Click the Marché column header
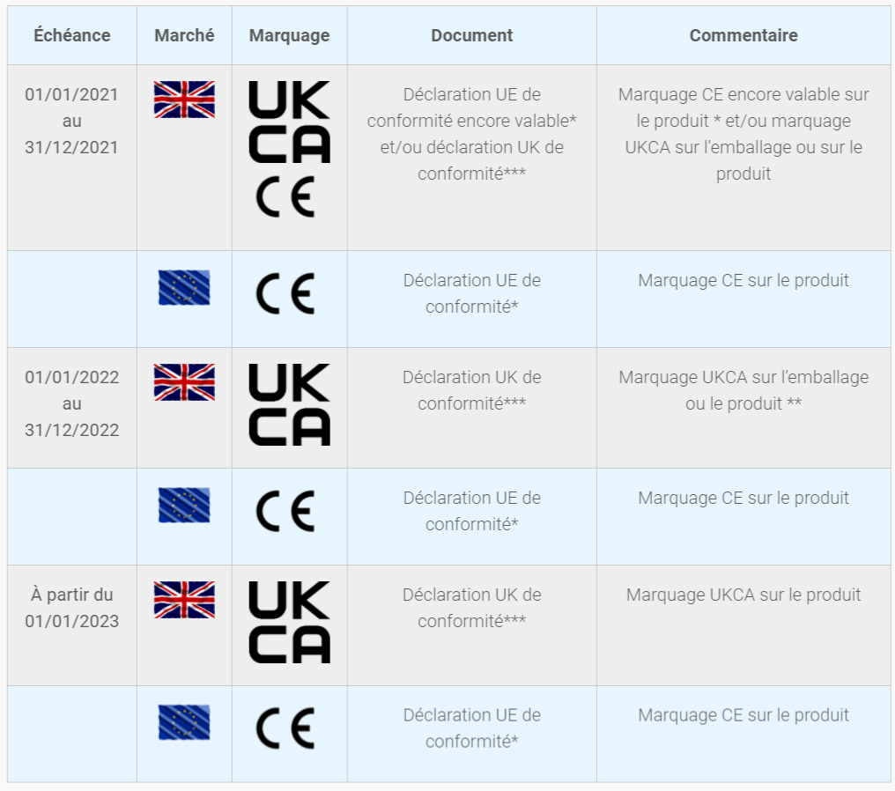895x791 pixels. (184, 35)
